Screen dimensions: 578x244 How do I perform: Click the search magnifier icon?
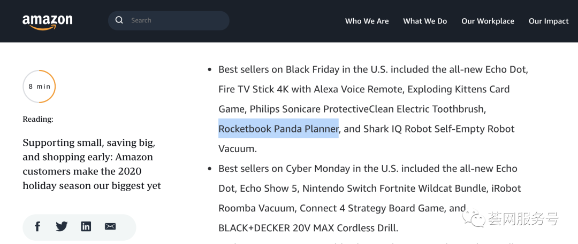tap(119, 20)
